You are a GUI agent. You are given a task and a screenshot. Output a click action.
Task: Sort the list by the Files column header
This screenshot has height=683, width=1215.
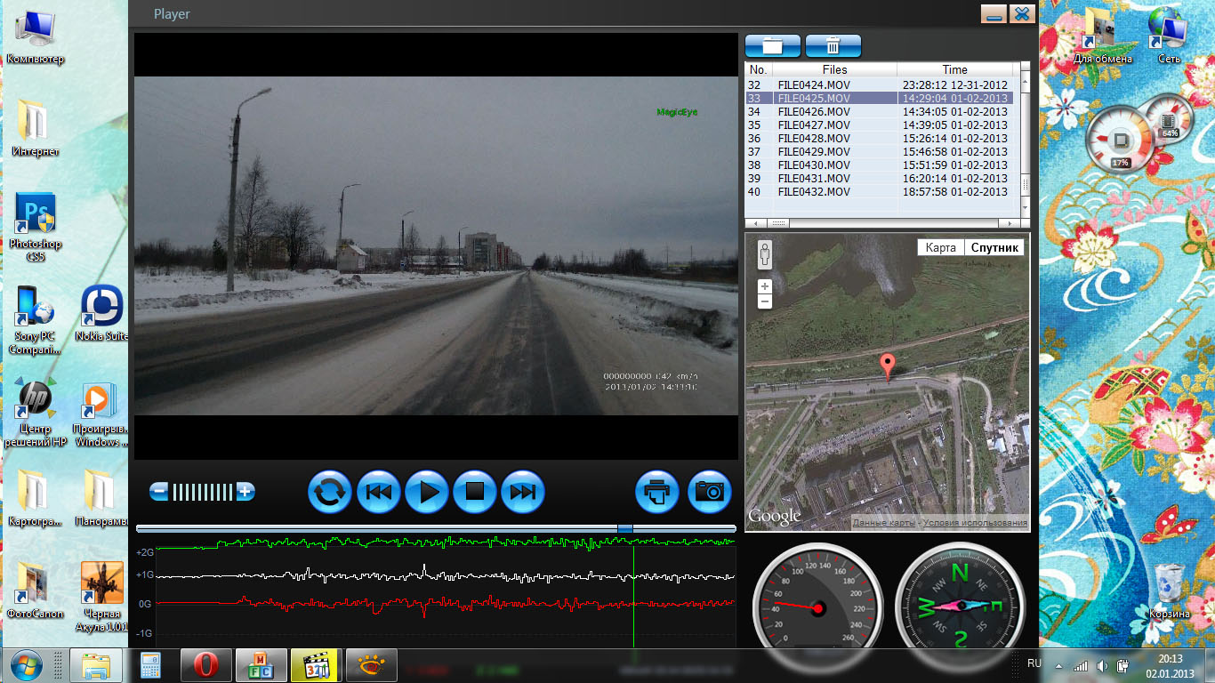click(834, 69)
